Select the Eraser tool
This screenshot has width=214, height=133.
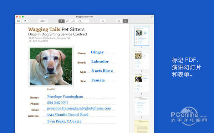pyautogui.click(x=80, y=21)
